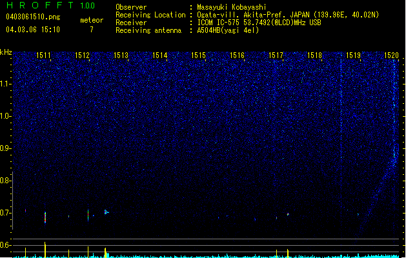Click the 0.8 frequency axis label
Image resolution: width=406 pixels, height=258 pixels.
[5, 181]
